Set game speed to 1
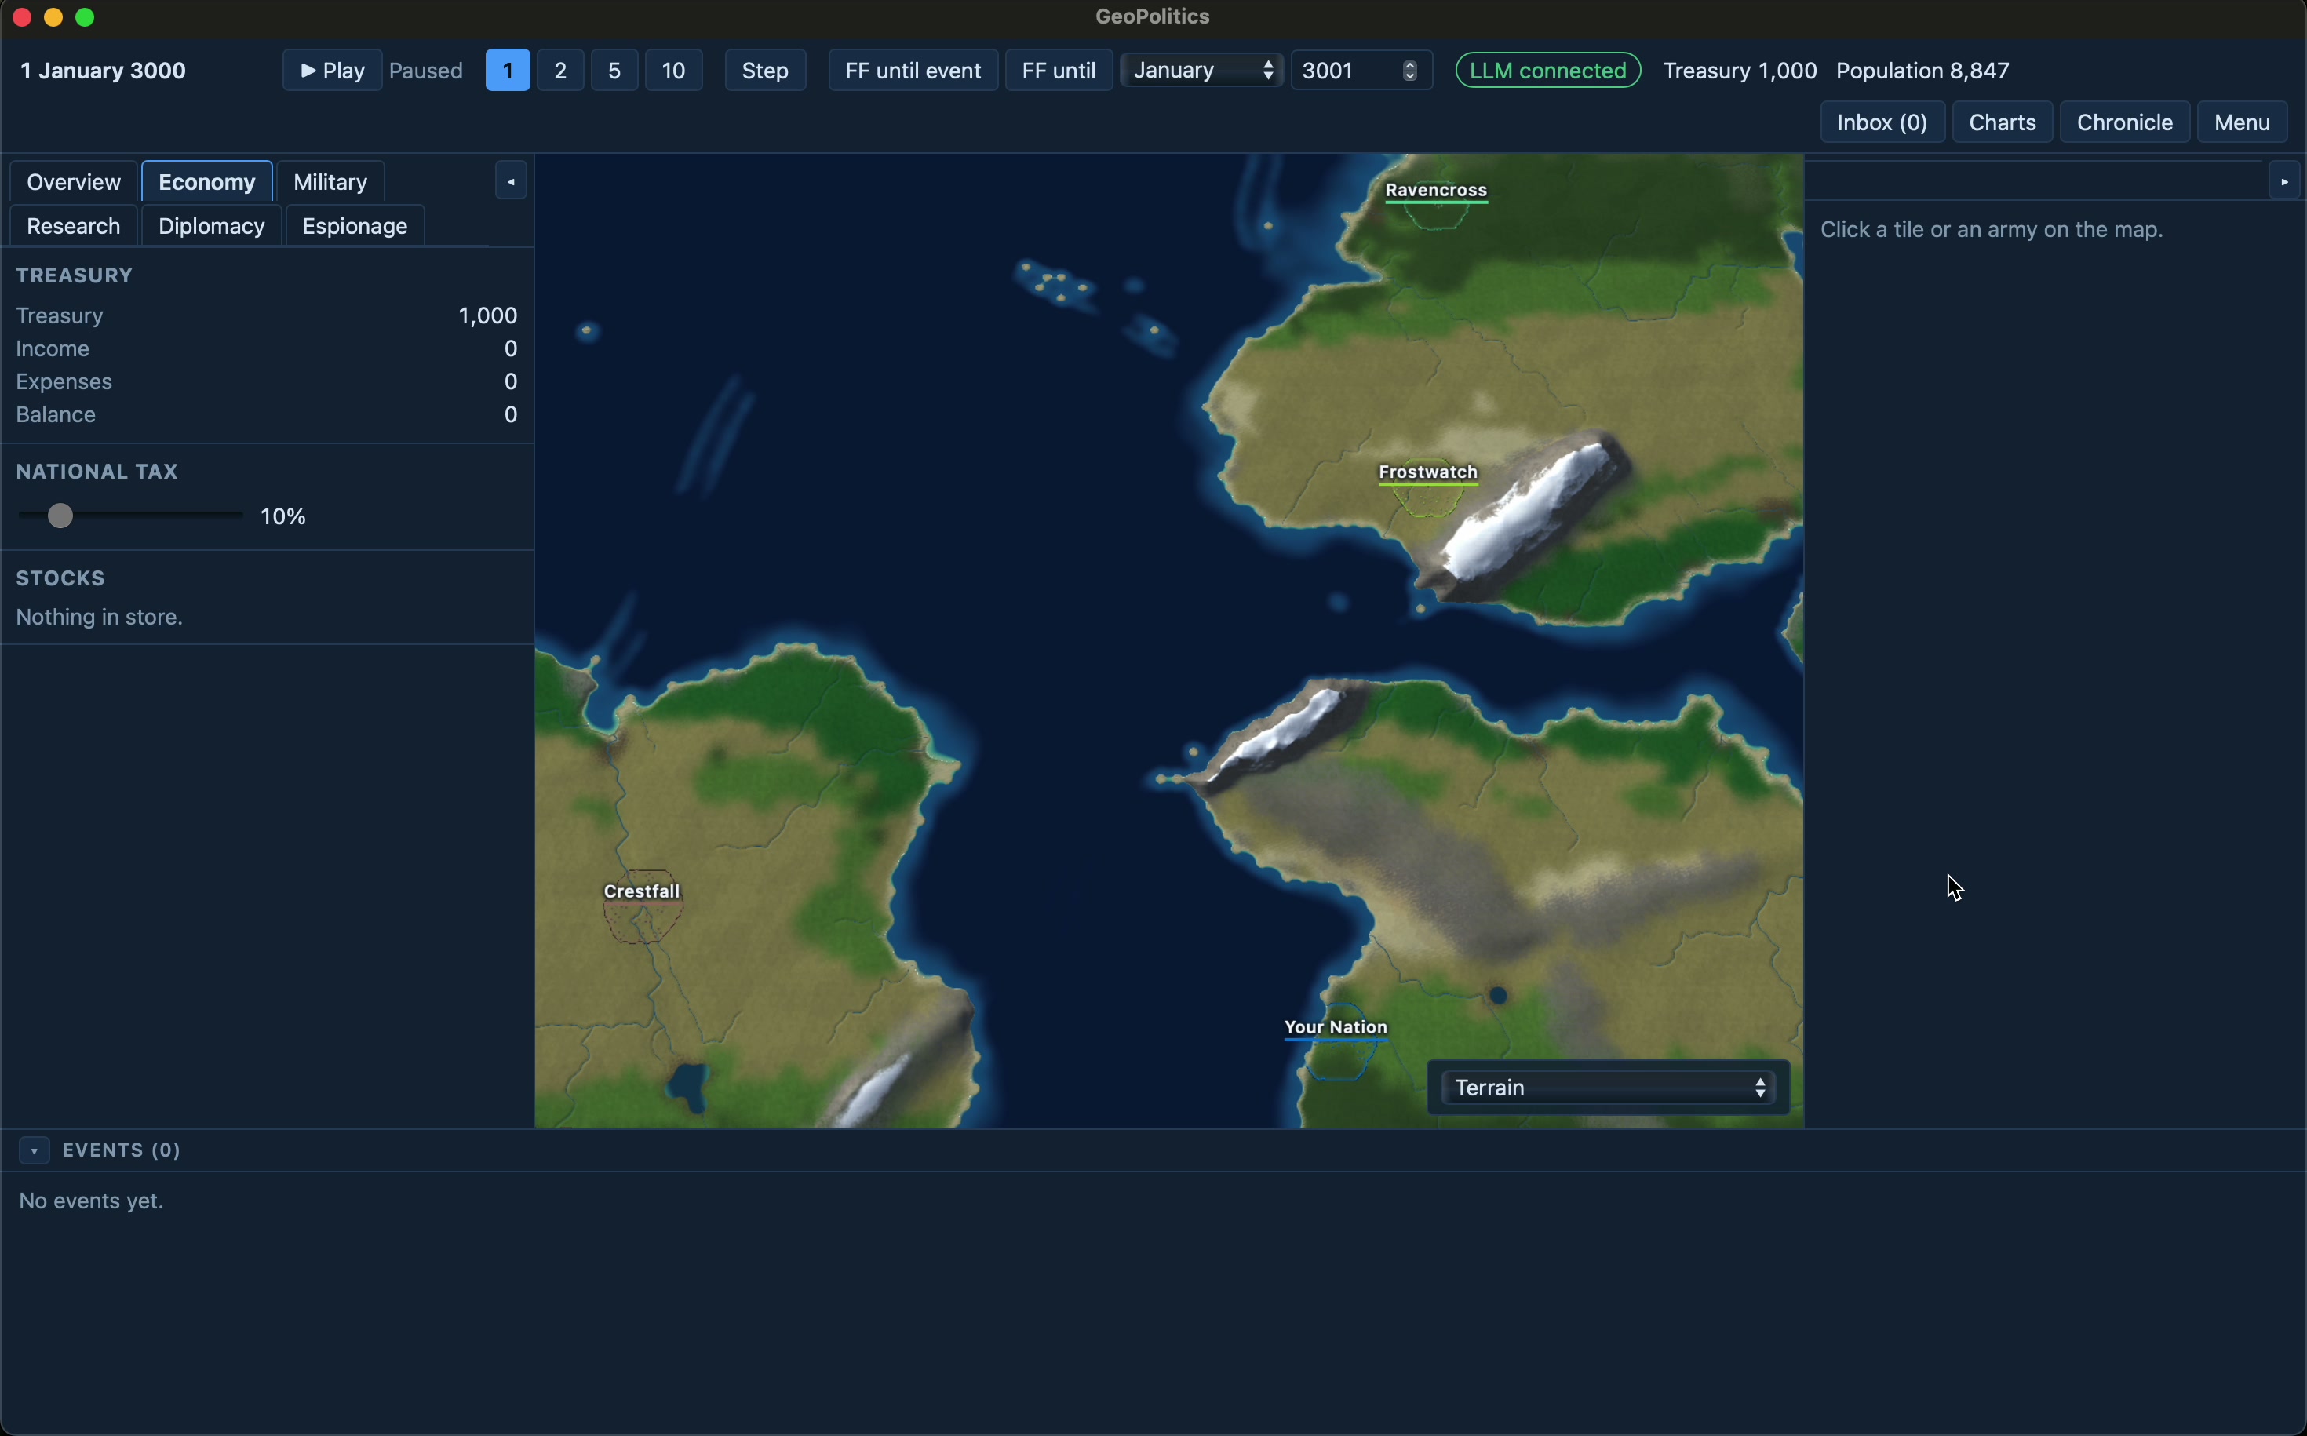Image resolution: width=2307 pixels, height=1436 pixels. coord(508,71)
